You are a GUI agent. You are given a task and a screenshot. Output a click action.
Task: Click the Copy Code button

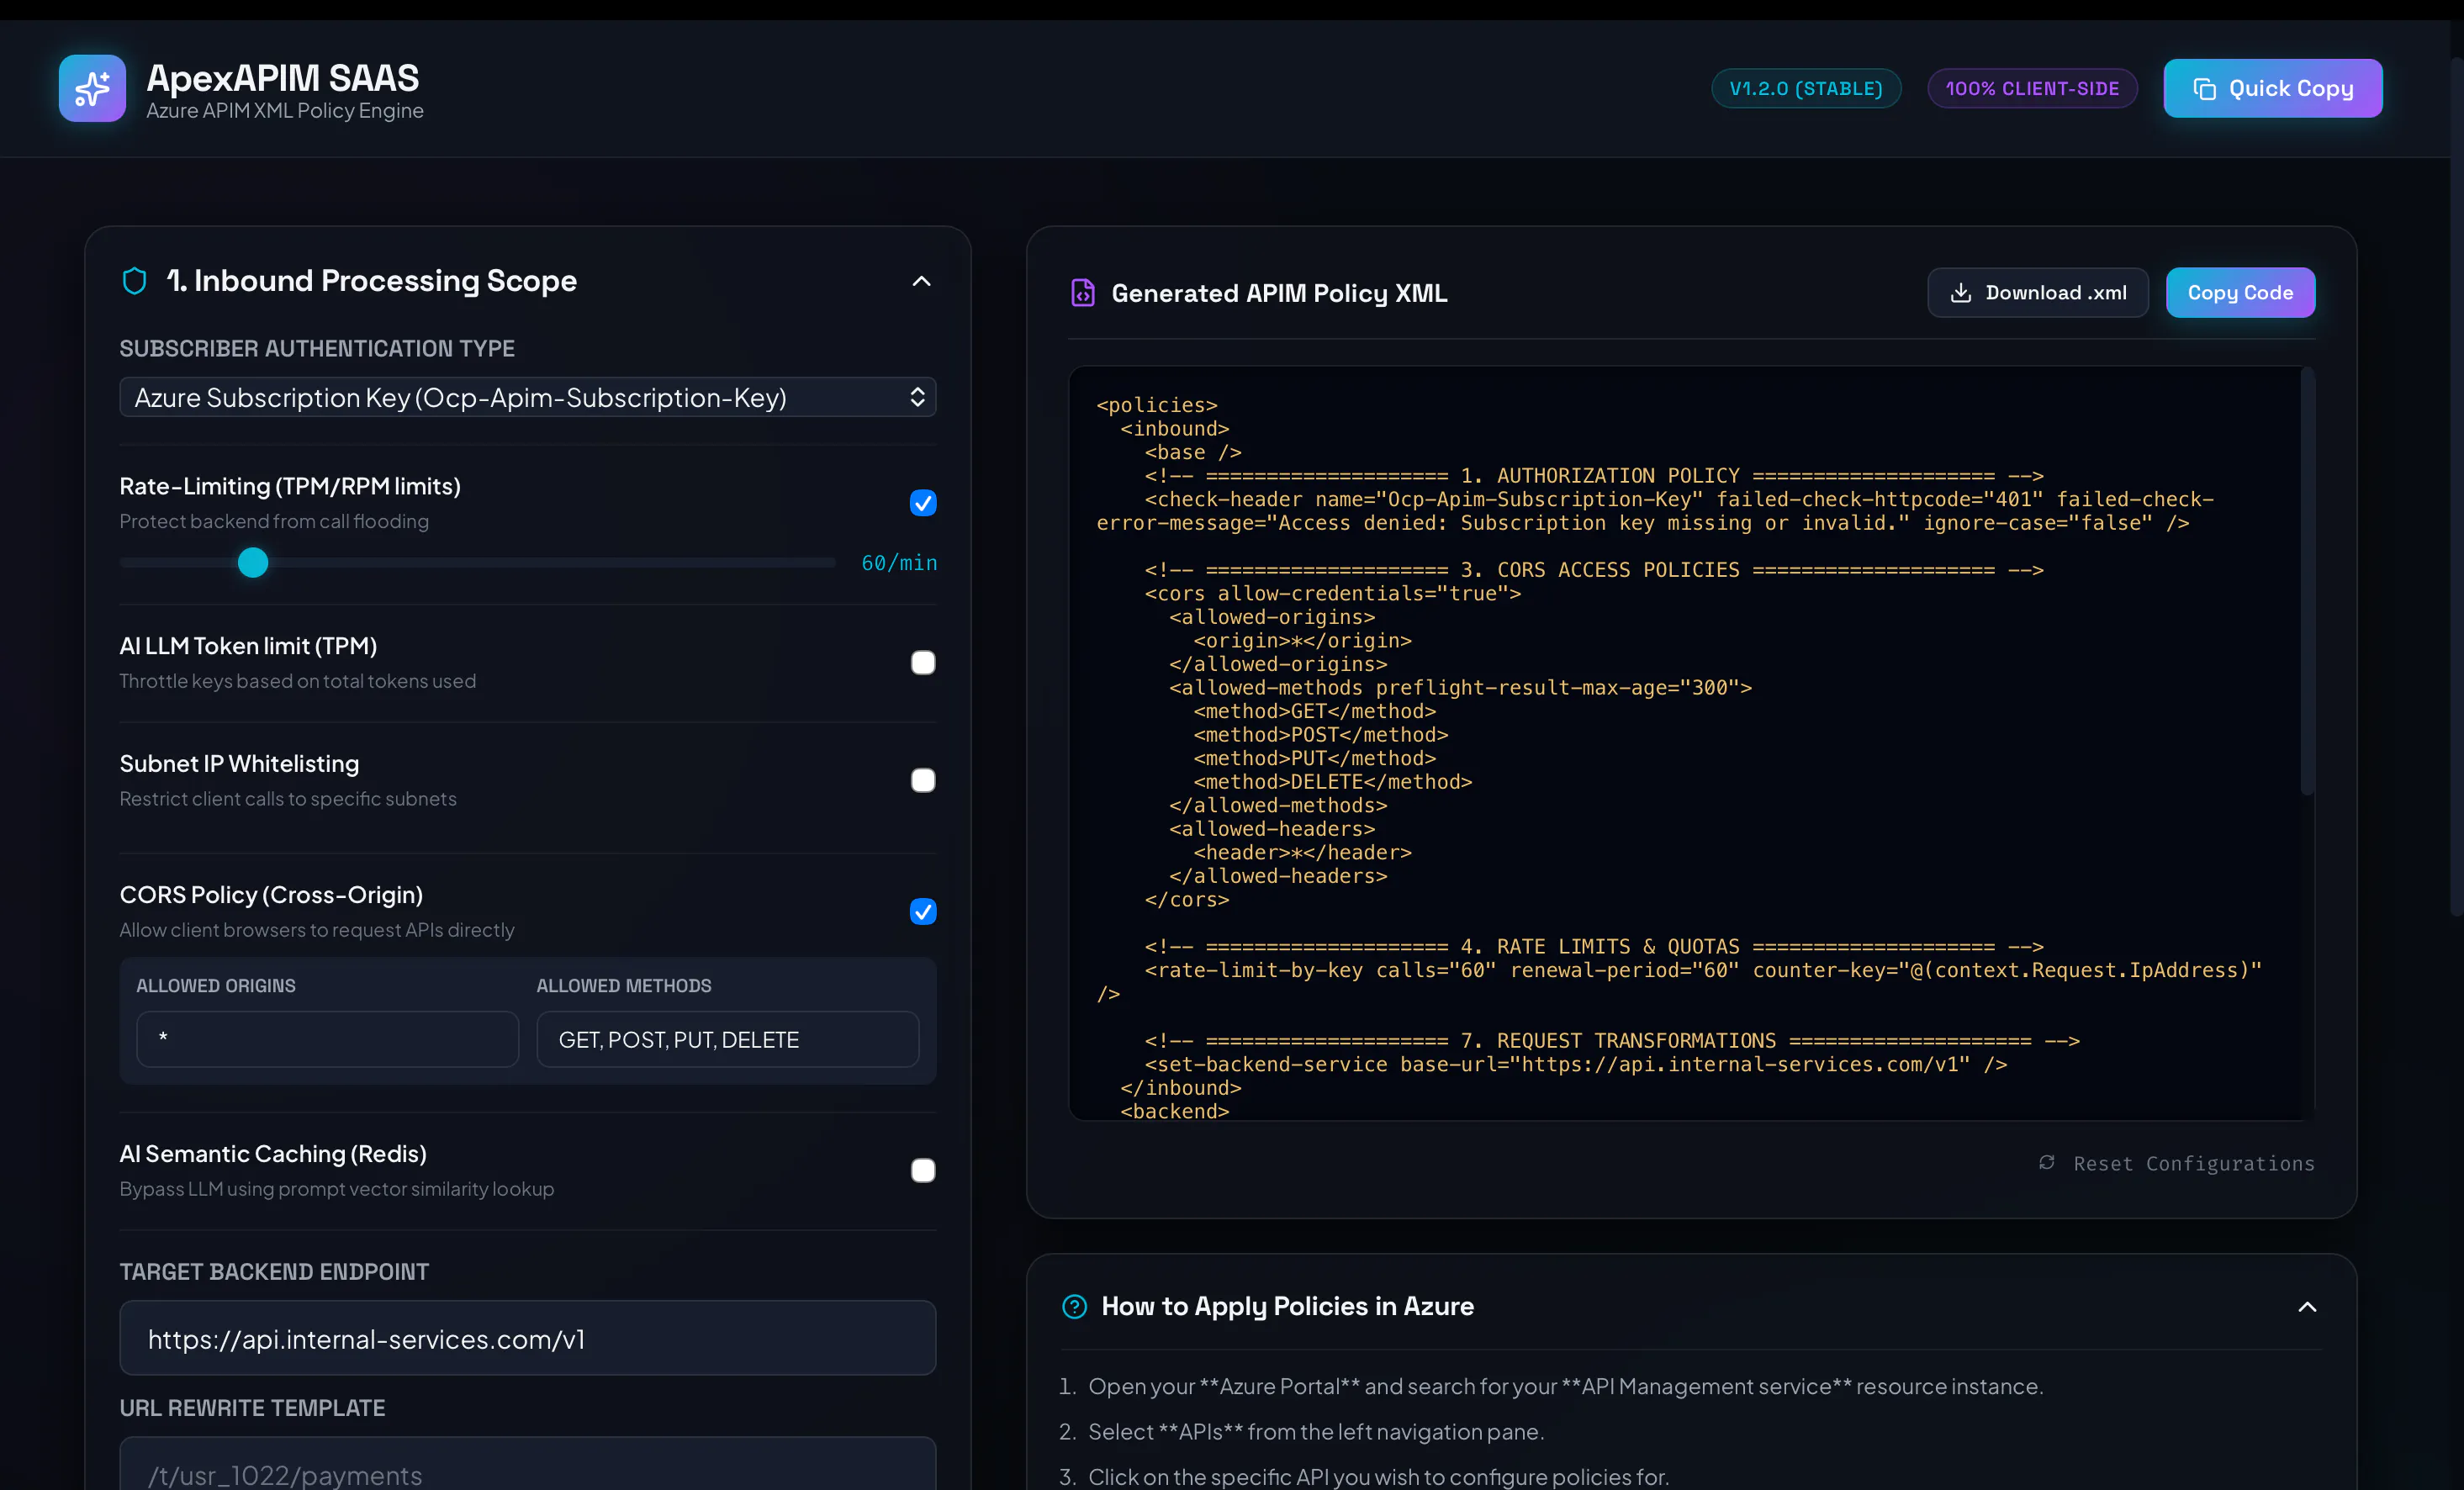[2240, 293]
